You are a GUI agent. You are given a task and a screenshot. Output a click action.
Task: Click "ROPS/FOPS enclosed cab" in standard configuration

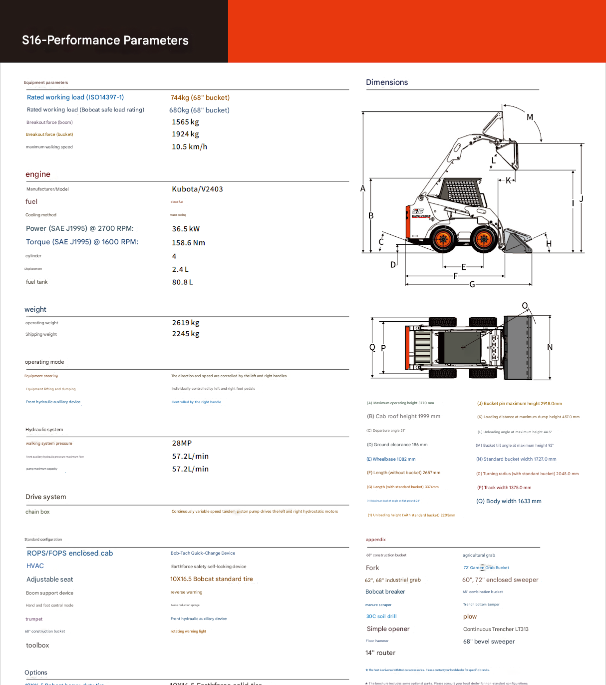(70, 553)
